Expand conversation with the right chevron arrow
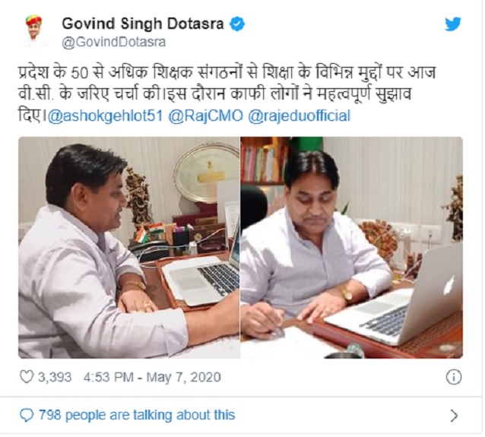 click(454, 416)
